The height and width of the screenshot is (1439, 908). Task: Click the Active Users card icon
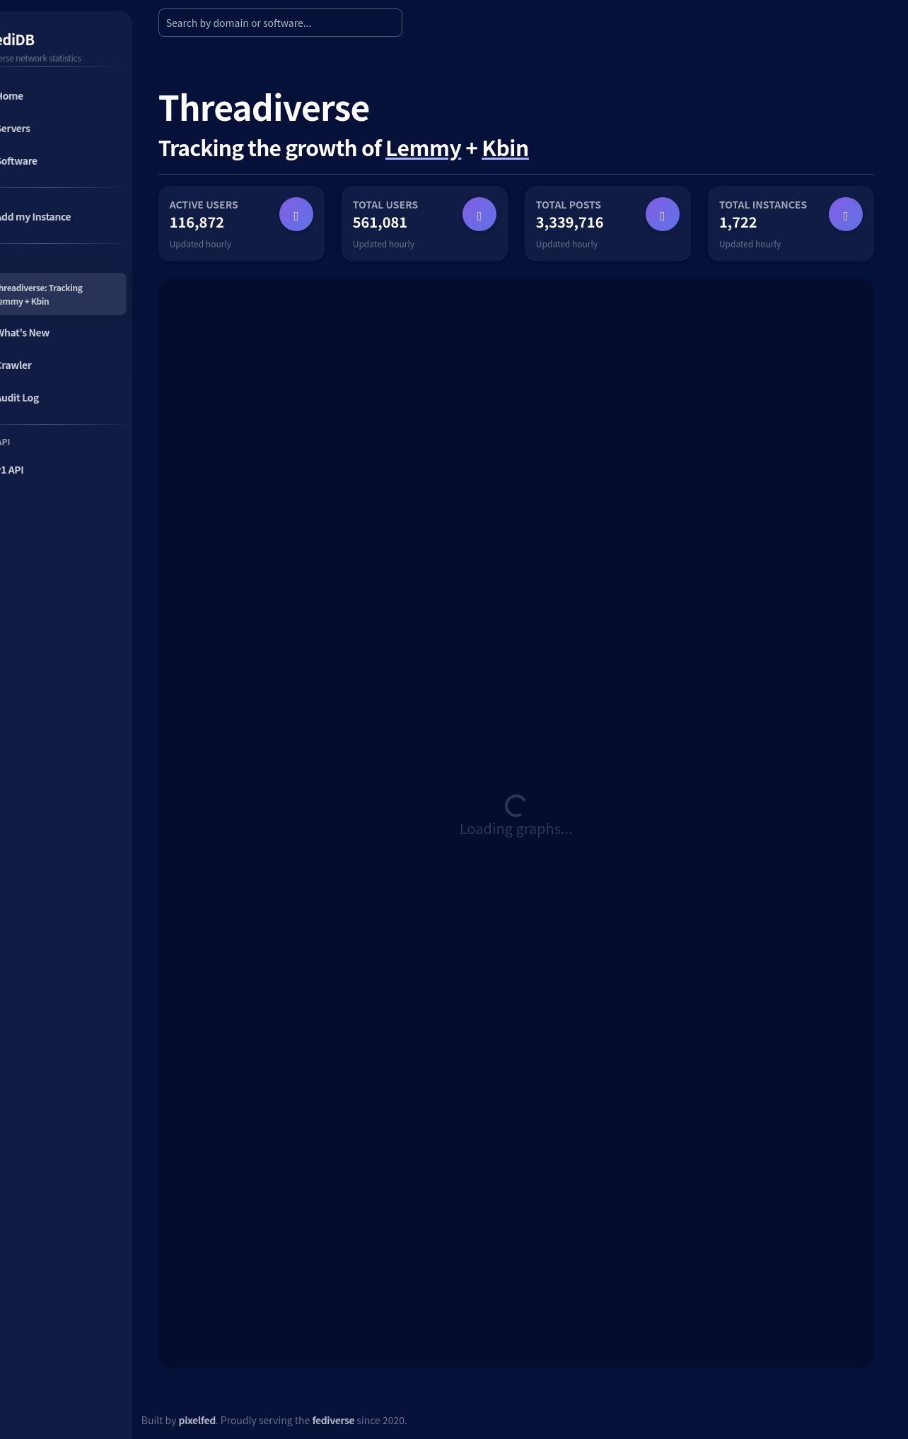click(x=296, y=214)
